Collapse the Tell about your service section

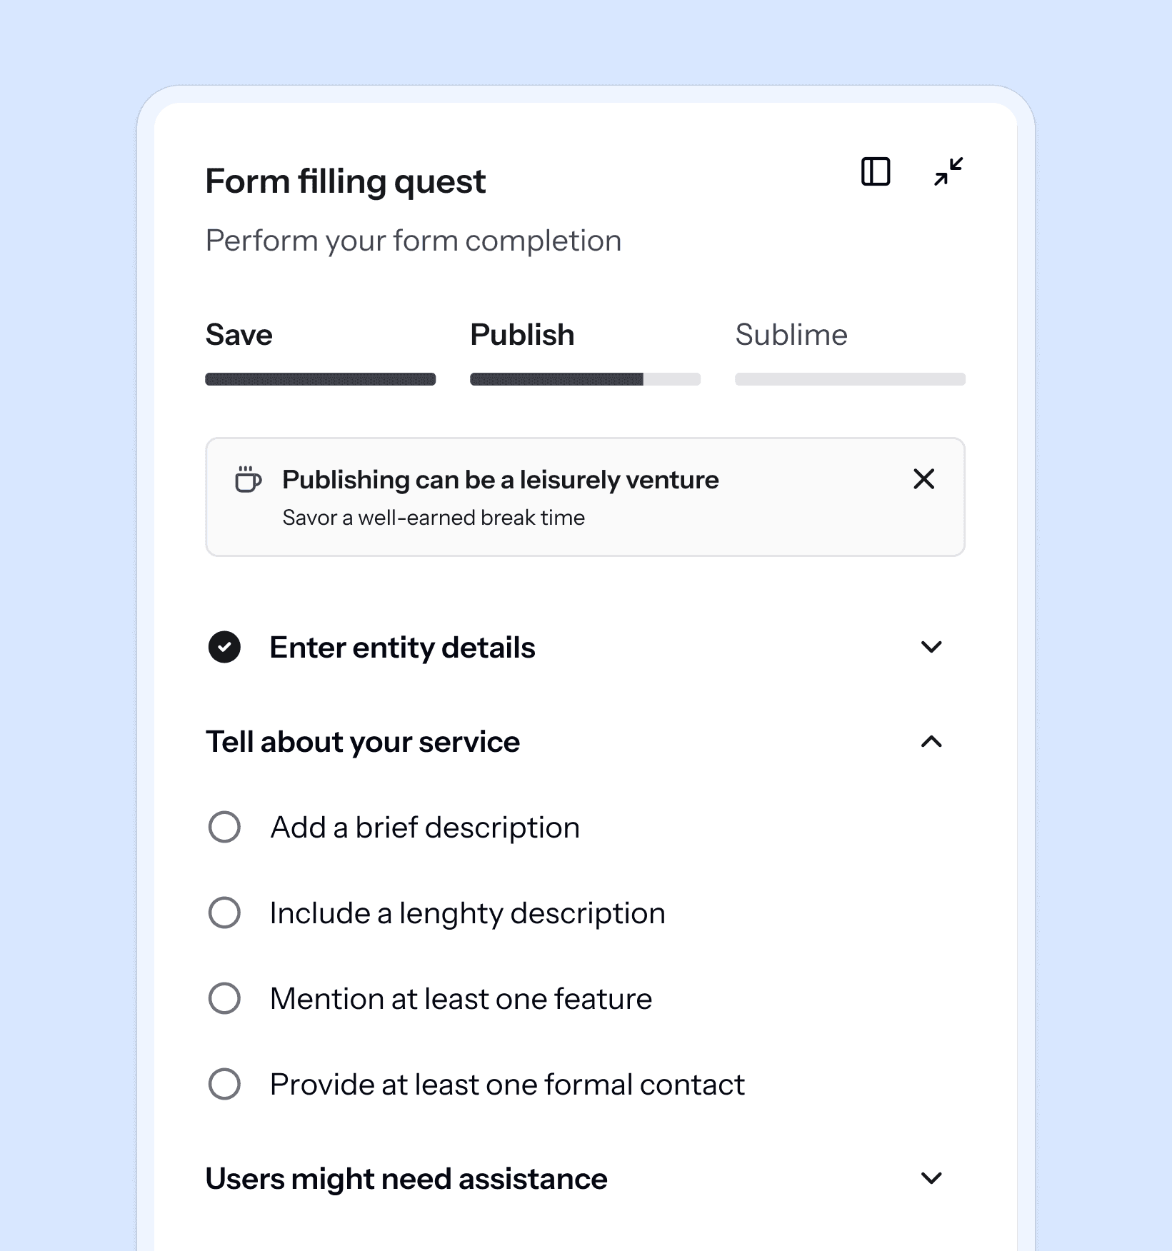931,743
